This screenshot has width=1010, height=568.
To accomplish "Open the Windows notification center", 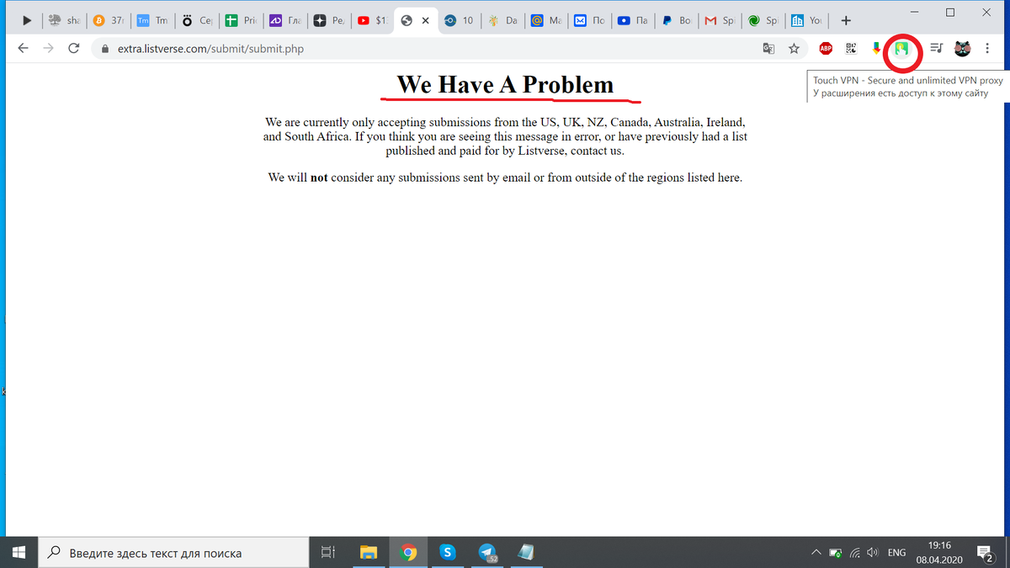I will (984, 553).
